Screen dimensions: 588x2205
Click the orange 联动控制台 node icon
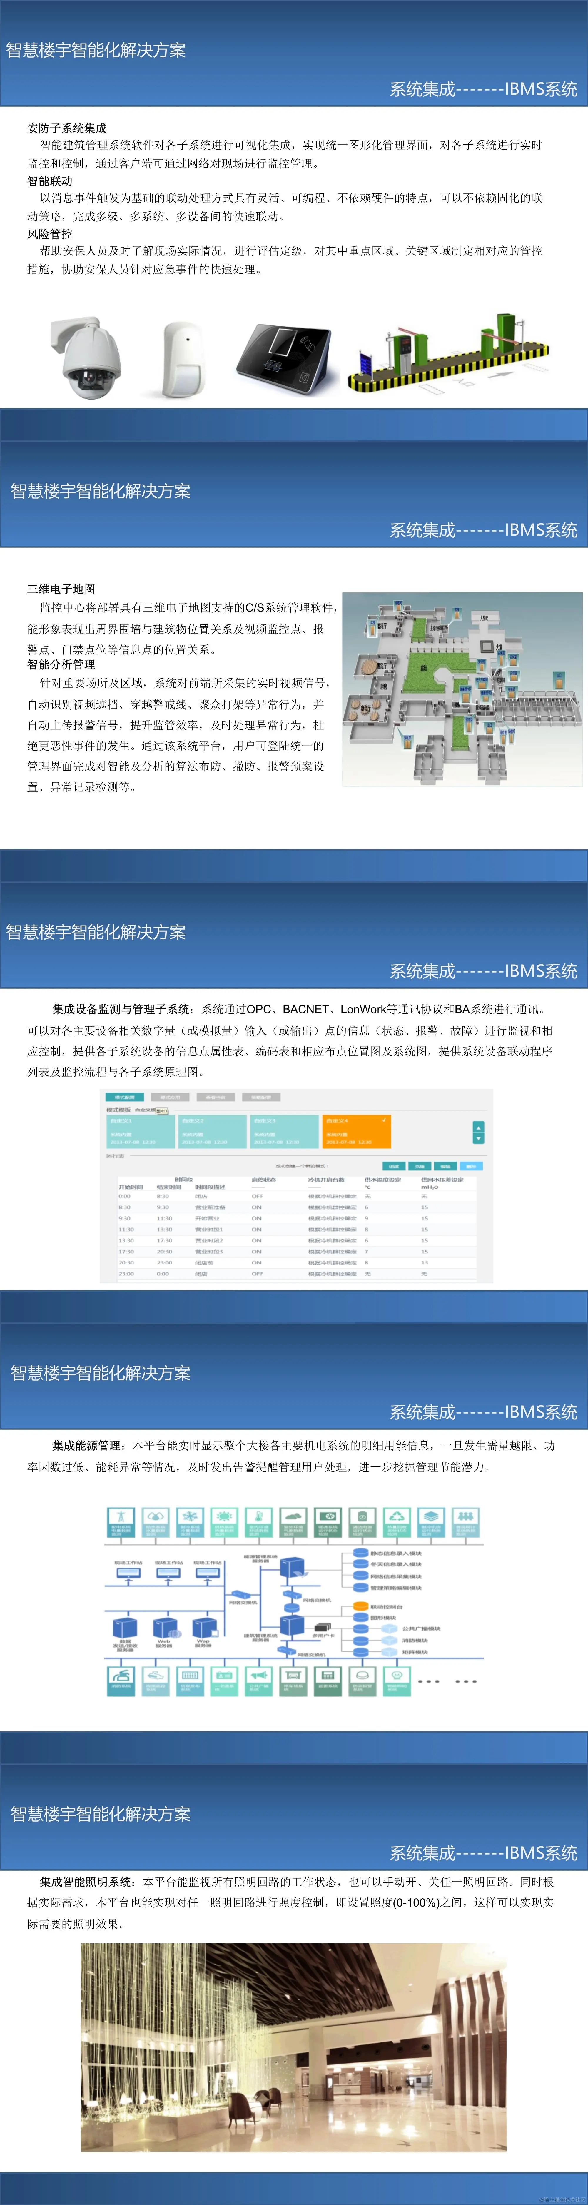[361, 1607]
